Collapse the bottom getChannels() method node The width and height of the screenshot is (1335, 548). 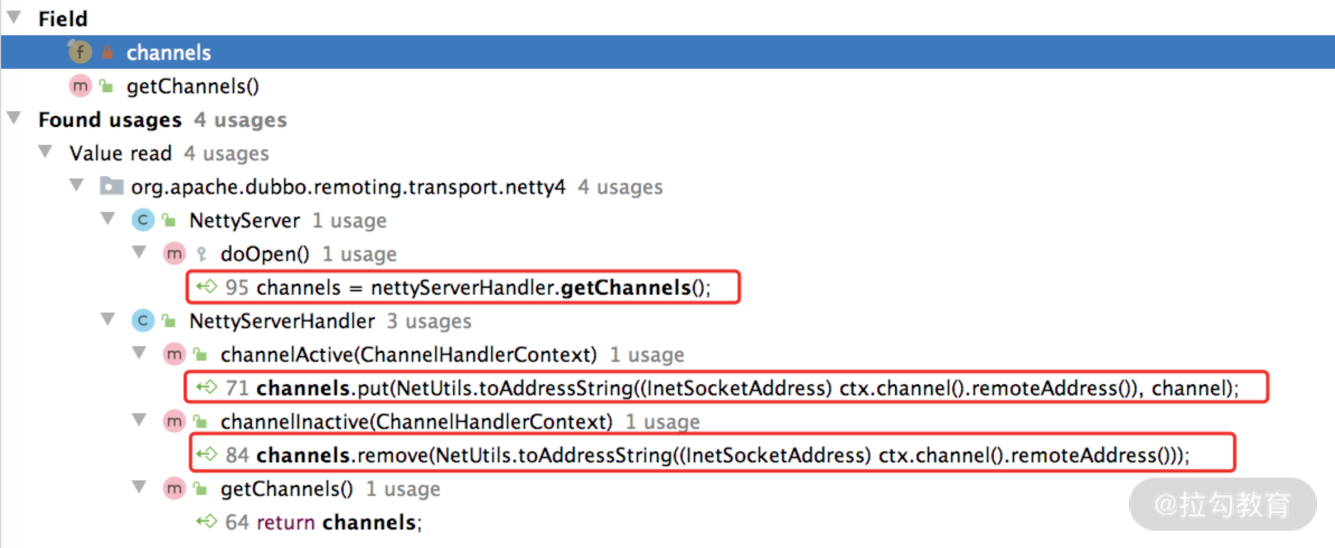tap(139, 487)
